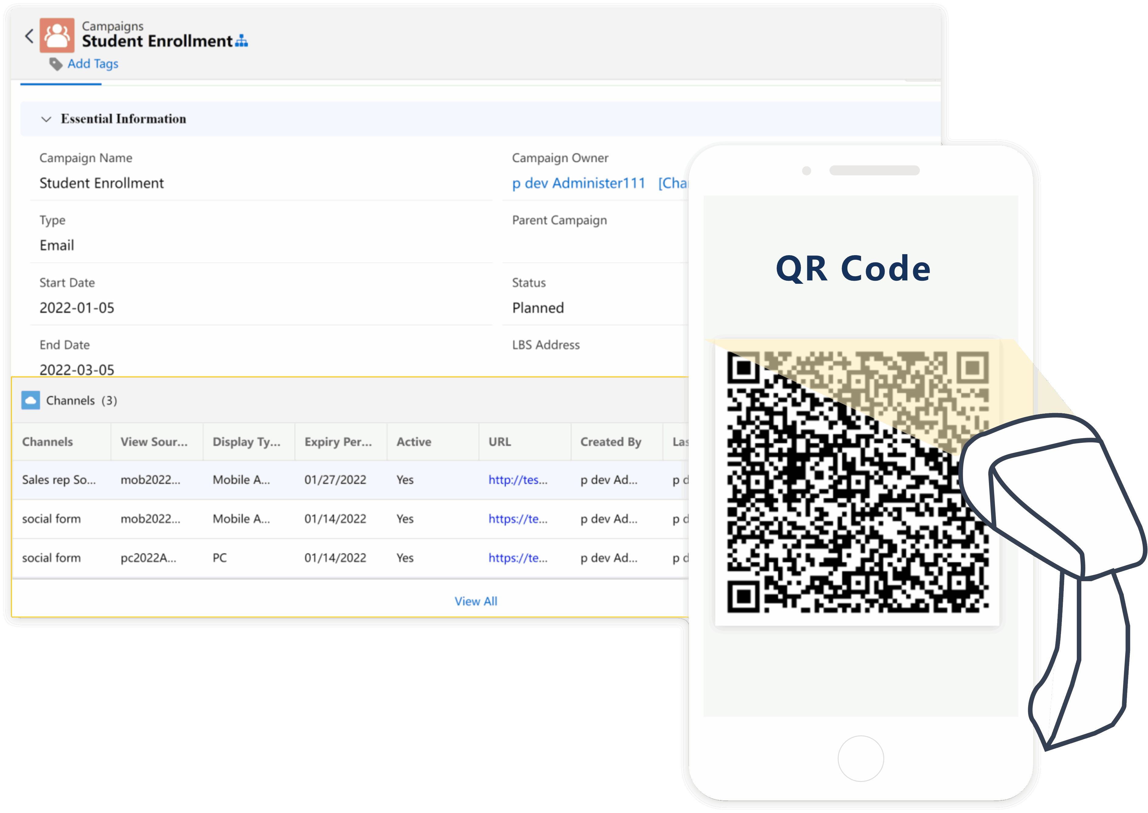Sort by the Active column header

point(413,442)
